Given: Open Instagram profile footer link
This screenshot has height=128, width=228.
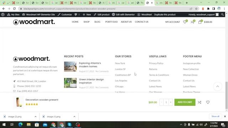Looking at the screenshot, I should coord(192,63).
